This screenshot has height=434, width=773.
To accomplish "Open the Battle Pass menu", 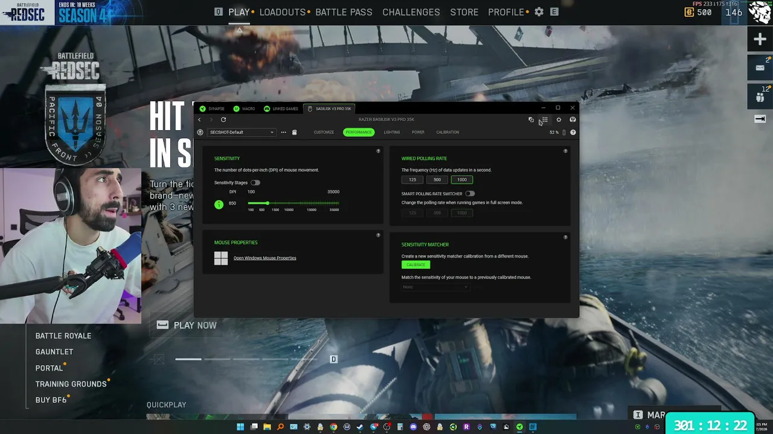I will coord(344,12).
